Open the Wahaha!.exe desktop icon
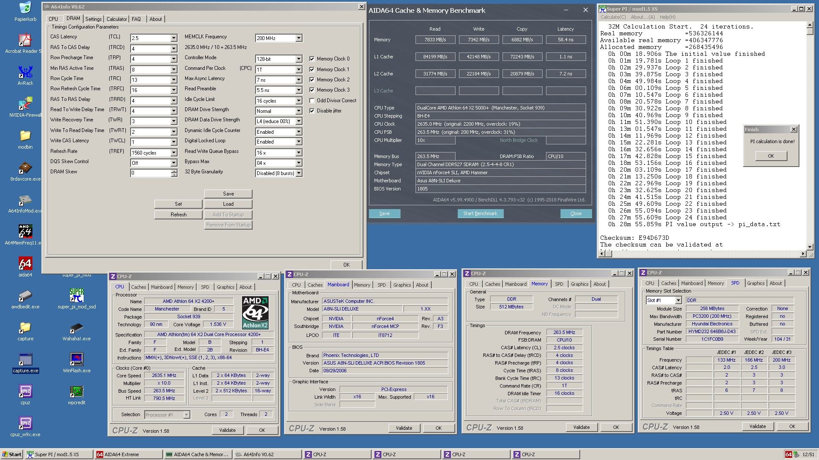Image resolution: width=819 pixels, height=460 pixels. point(76,328)
